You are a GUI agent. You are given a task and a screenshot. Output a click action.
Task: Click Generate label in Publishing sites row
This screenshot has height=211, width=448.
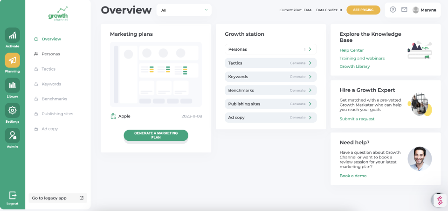(298, 104)
